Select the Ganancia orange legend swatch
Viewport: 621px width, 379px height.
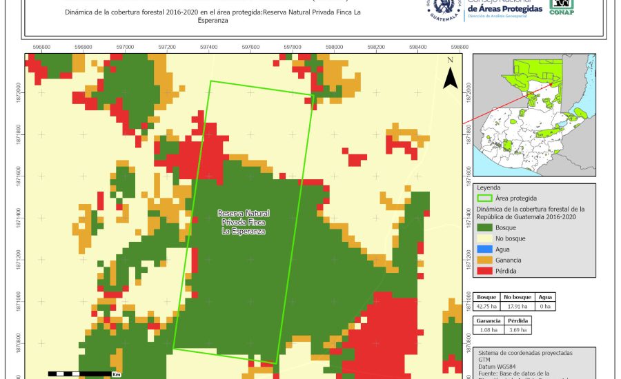coord(485,260)
